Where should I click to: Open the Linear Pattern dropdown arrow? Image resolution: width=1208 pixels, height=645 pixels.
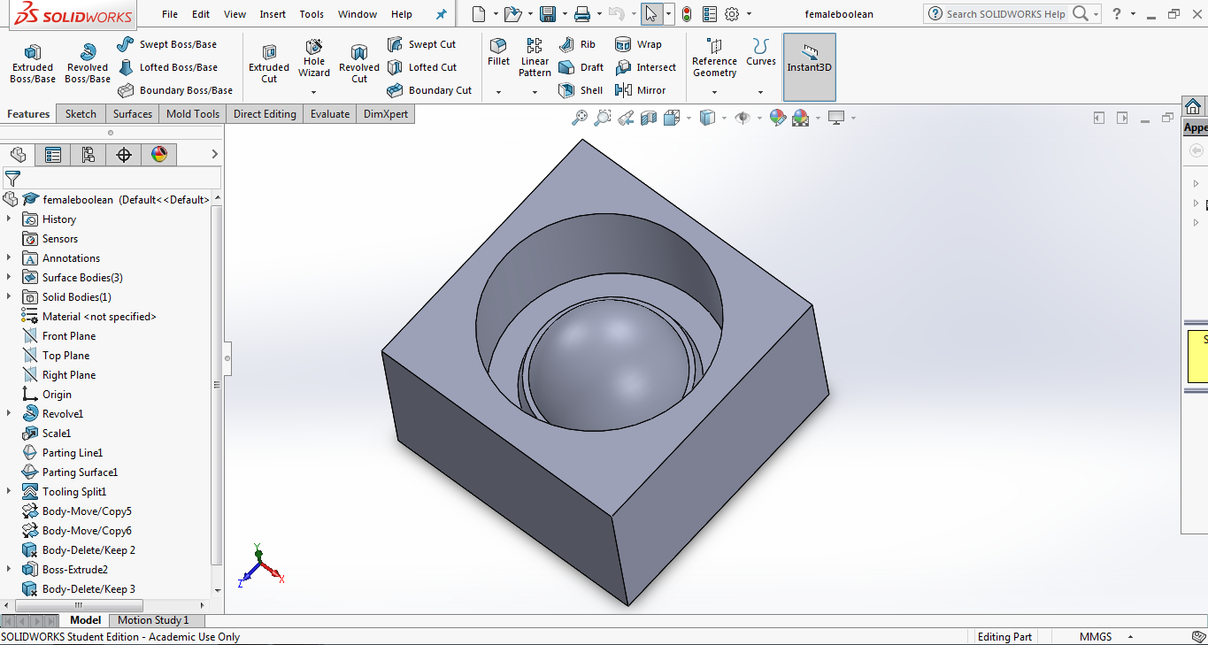[535, 92]
